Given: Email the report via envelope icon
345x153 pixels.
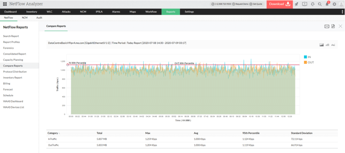Looking at the screenshot, I should point(327,26).
